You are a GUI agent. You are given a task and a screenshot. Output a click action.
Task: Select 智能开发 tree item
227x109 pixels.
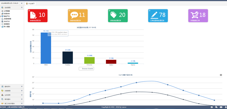pos(7,16)
